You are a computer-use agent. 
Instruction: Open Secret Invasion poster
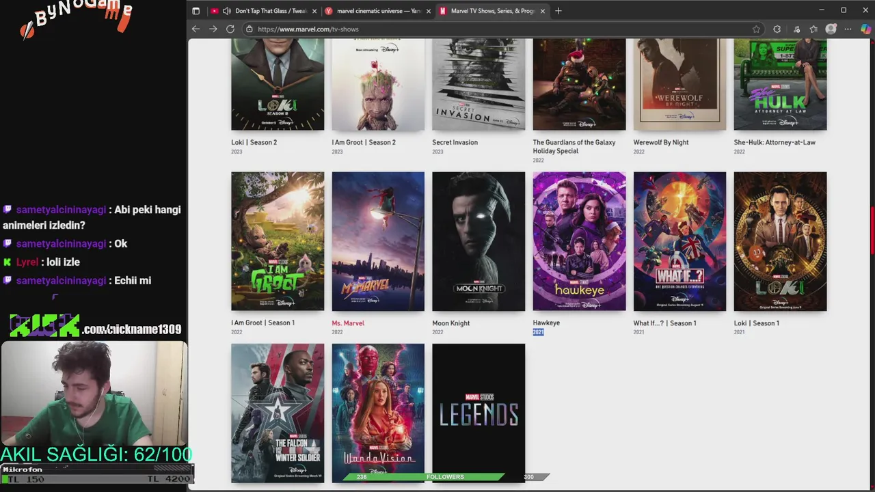[479, 84]
